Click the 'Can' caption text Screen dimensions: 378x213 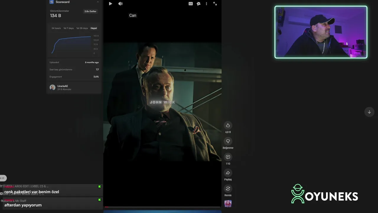tap(133, 15)
